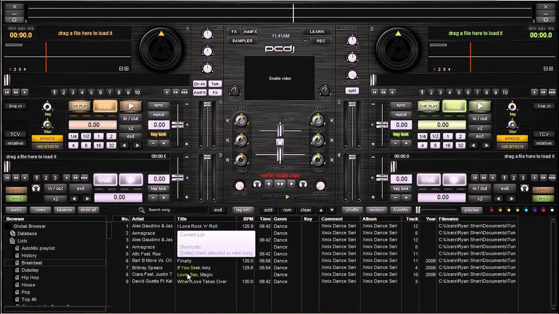Screen dimensions: 559x314
Task: Open the AddFX list beside FX at top
Action: point(250,32)
